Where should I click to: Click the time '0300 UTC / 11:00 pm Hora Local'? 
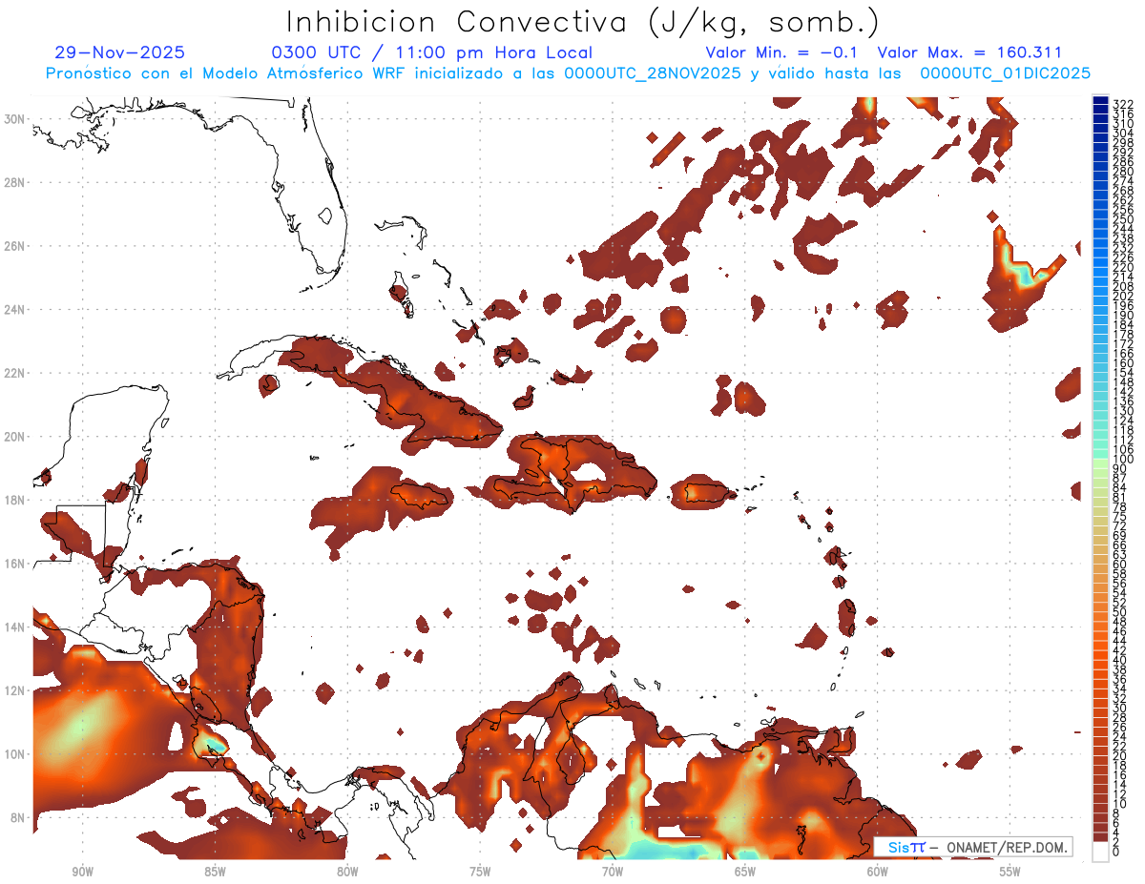pos(432,53)
